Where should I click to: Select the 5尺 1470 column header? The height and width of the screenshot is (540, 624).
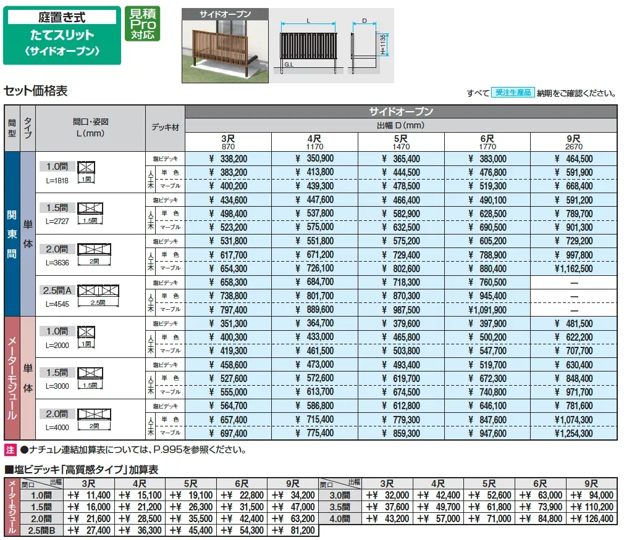pyautogui.click(x=401, y=142)
